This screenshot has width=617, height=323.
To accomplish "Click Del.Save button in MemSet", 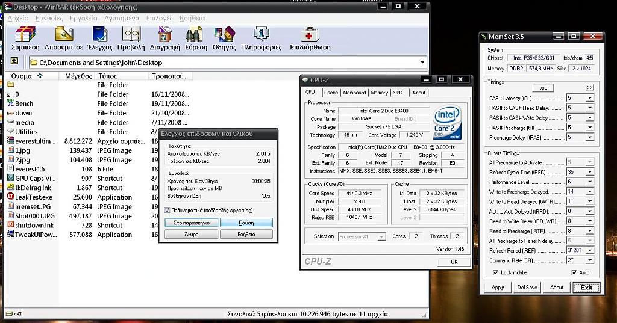I will (527, 288).
